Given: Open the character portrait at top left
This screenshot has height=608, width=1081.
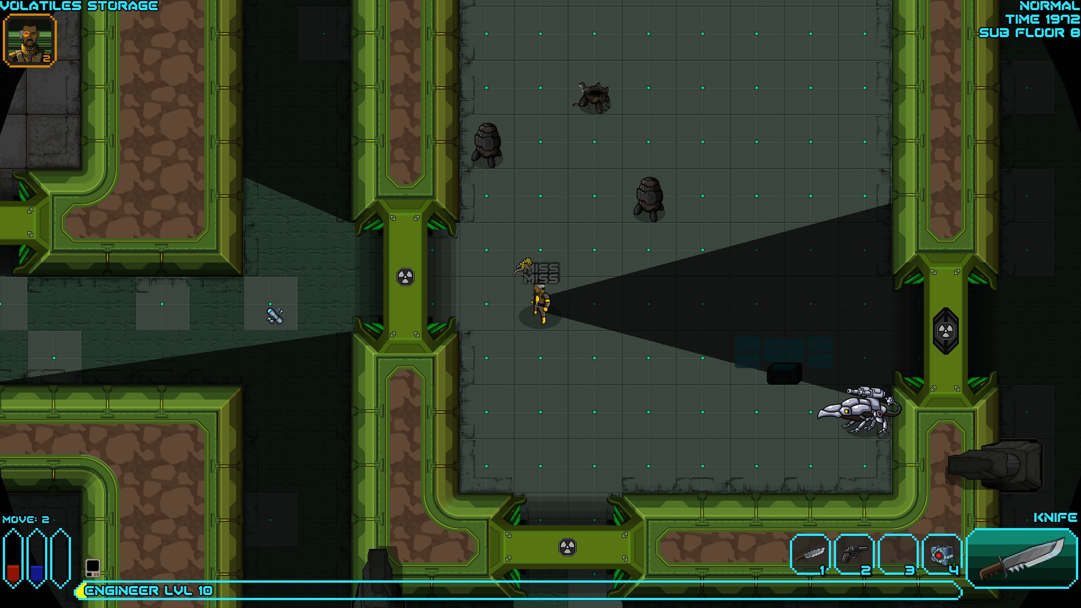Looking at the screenshot, I should pos(30,41).
